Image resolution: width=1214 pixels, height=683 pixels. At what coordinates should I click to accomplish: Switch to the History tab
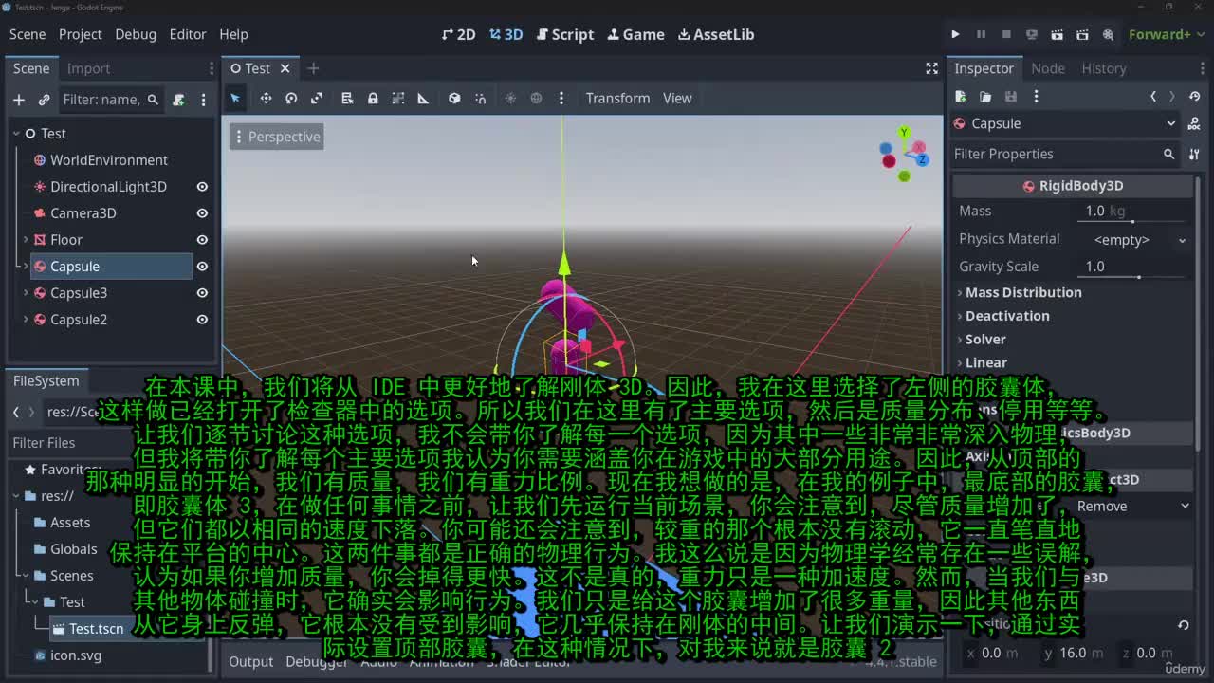[1104, 68]
